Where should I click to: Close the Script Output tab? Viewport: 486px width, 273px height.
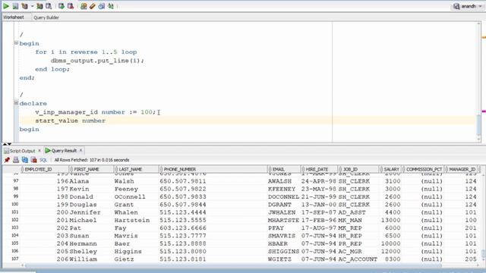point(39,150)
